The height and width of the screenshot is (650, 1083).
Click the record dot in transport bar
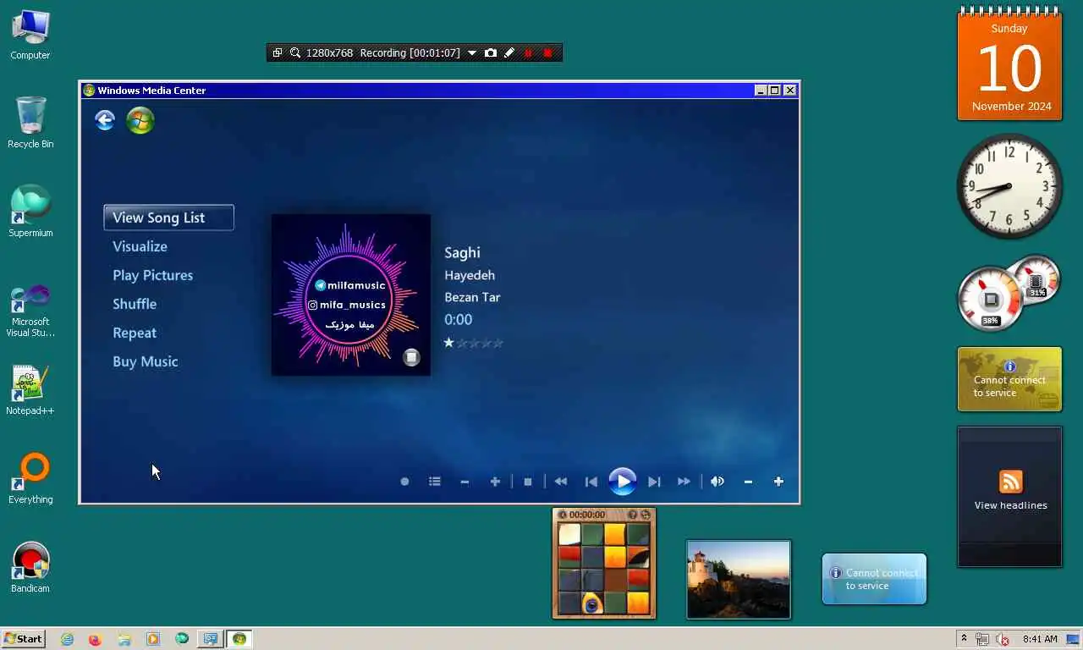(x=404, y=482)
